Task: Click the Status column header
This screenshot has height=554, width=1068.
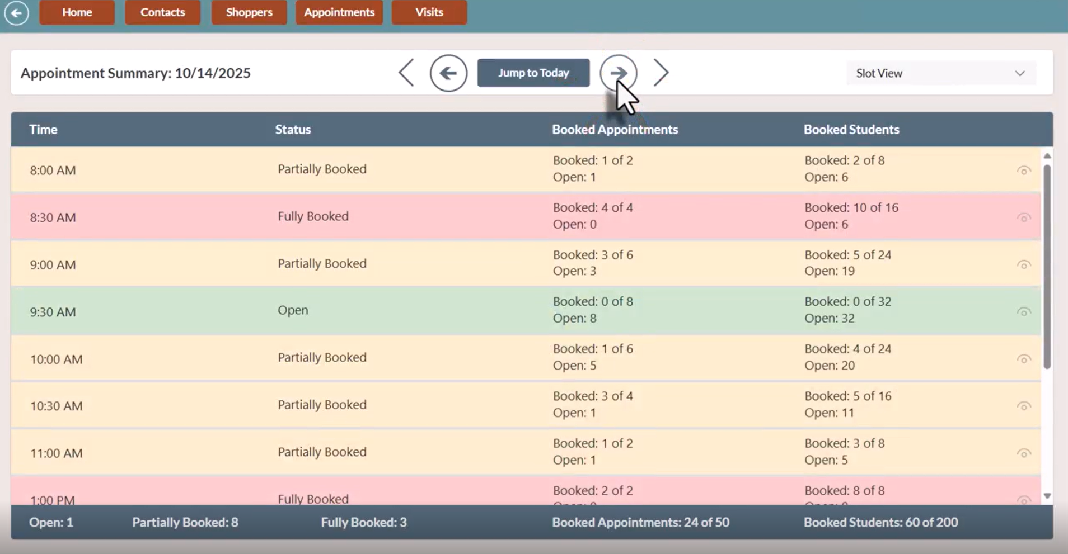Action: pyautogui.click(x=293, y=129)
